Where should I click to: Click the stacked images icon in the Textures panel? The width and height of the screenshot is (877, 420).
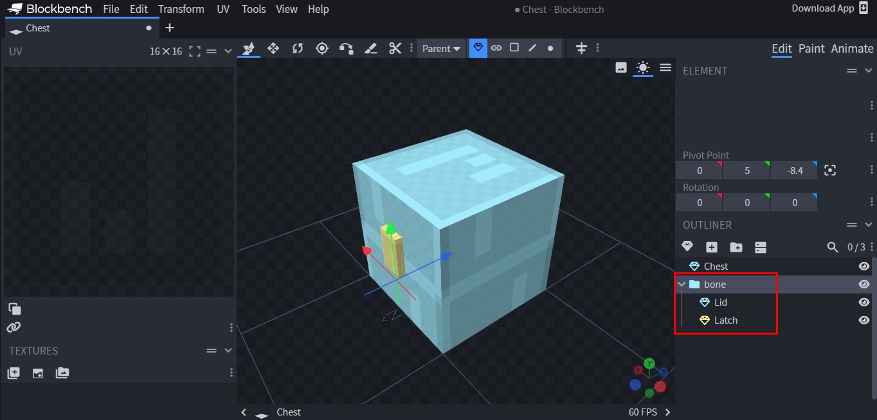coord(62,373)
